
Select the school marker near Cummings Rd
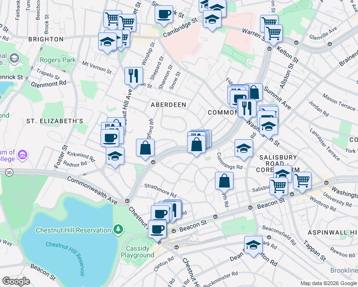pyautogui.click(x=244, y=149)
